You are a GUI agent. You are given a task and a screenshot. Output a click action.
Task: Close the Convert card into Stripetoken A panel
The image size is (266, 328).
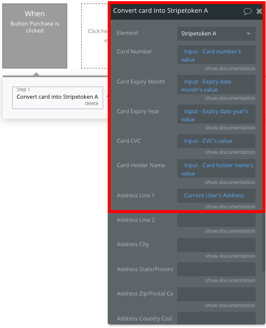click(259, 11)
